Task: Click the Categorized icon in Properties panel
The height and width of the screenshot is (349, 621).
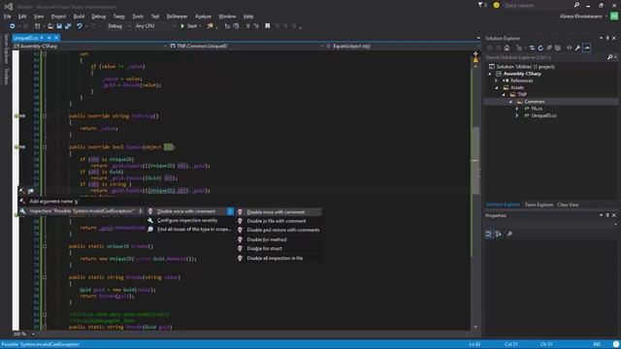Action: (489, 234)
